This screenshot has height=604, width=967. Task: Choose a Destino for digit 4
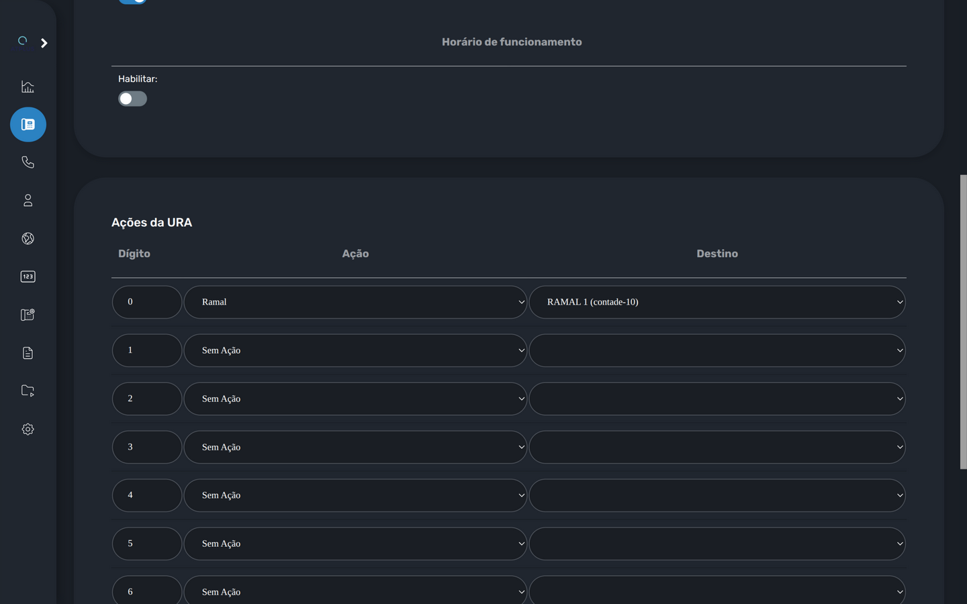[x=717, y=495]
